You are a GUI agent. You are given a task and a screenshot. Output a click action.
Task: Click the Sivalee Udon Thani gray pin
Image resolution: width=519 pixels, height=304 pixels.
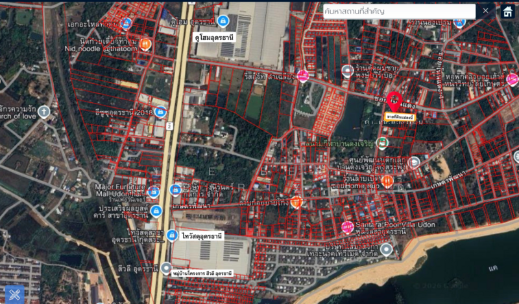[166, 267]
